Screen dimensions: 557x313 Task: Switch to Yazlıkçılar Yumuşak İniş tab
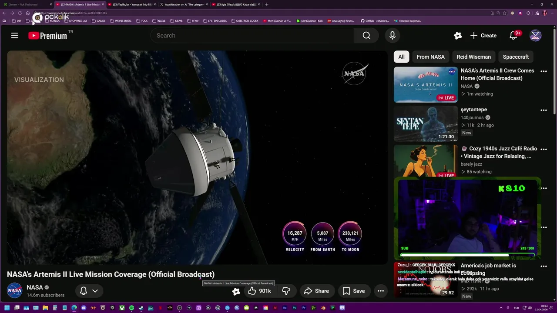pyautogui.click(x=132, y=4)
